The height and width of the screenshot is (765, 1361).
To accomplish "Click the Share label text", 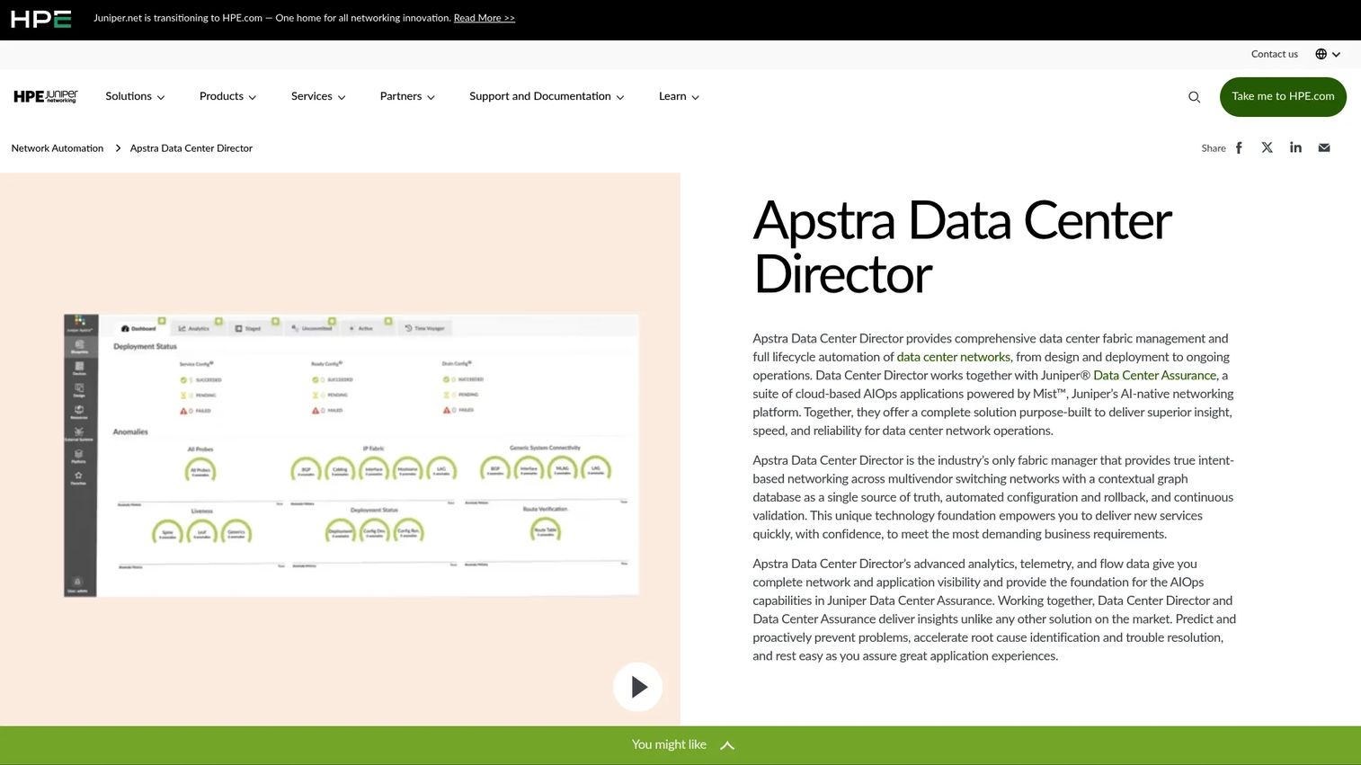I will pos(1214,148).
